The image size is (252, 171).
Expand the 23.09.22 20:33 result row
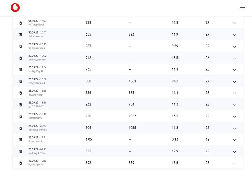[234, 128]
